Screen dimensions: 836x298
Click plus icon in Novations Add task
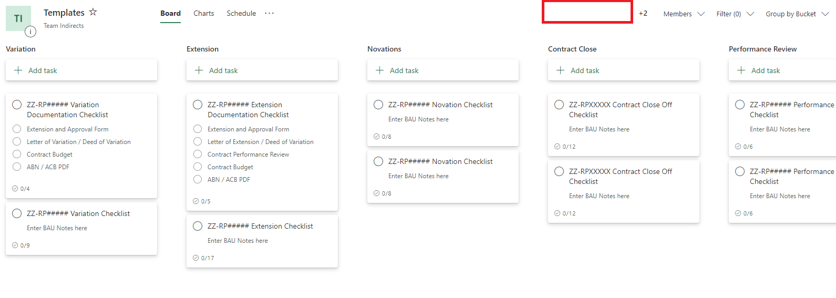[380, 70]
